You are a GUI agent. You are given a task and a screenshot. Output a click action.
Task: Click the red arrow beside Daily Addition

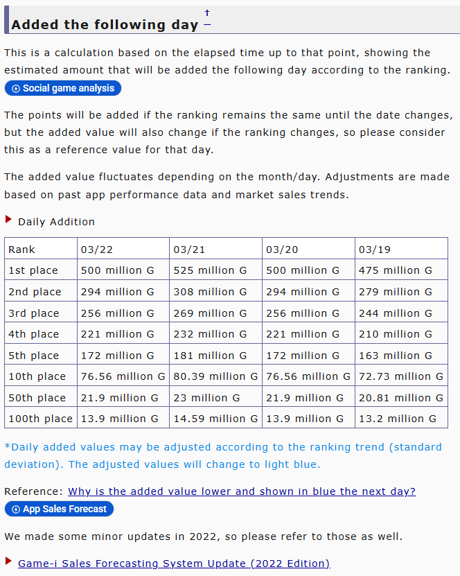pyautogui.click(x=8, y=219)
